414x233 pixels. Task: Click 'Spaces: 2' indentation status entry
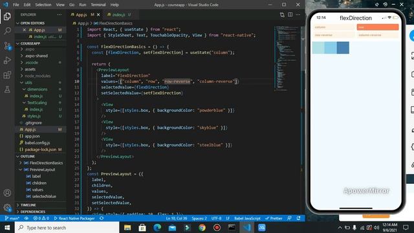(199, 218)
